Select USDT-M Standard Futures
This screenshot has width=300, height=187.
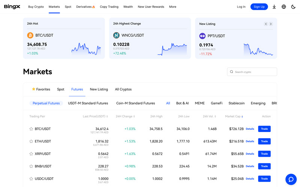click(88, 103)
